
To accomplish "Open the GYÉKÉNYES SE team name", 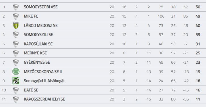I will point(37,62).
